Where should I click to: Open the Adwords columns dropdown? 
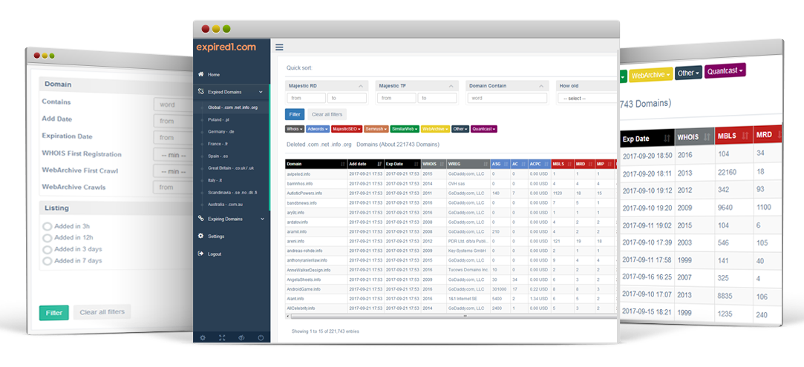tap(318, 129)
